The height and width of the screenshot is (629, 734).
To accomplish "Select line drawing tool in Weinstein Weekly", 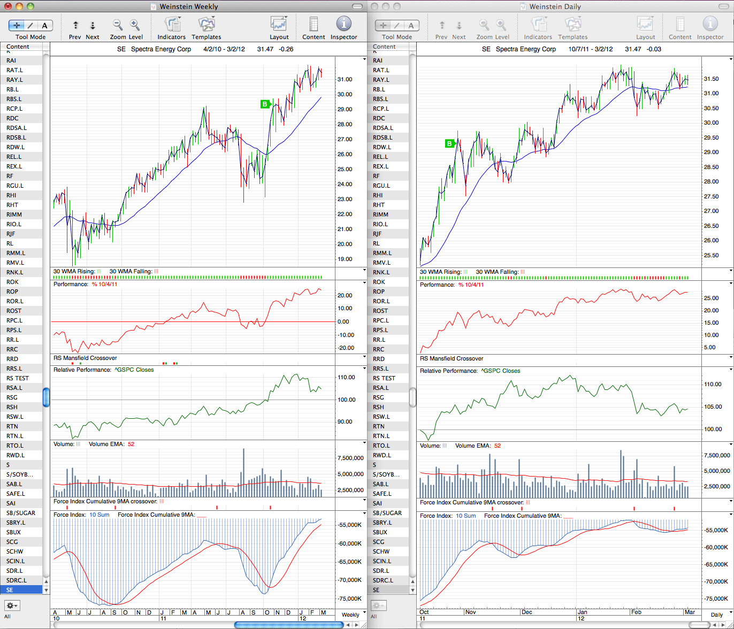I will tap(30, 26).
